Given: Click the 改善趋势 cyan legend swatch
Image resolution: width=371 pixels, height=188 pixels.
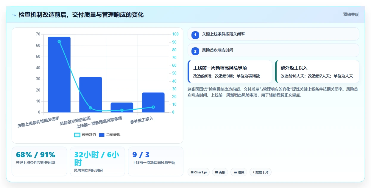Looking at the screenshot, I should pyautogui.click(x=77, y=135).
